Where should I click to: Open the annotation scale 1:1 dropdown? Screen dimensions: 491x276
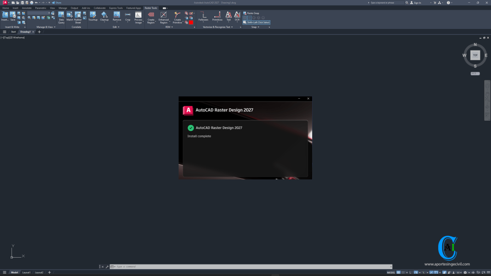click(x=459, y=273)
